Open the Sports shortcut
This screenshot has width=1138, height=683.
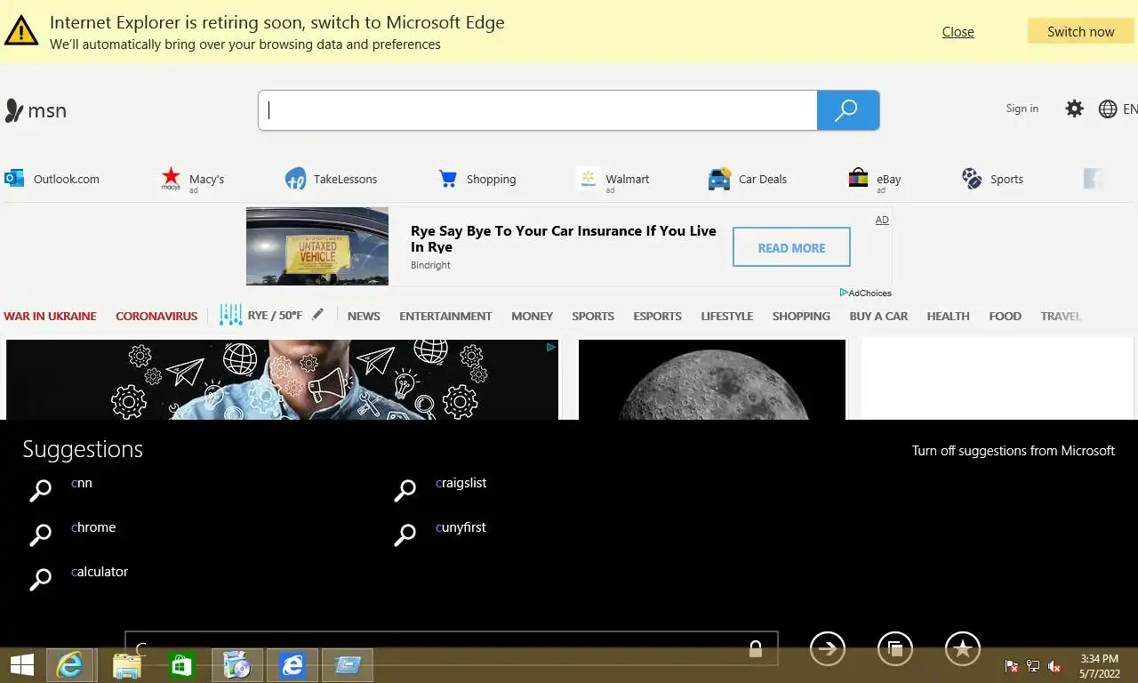pyautogui.click(x=993, y=179)
